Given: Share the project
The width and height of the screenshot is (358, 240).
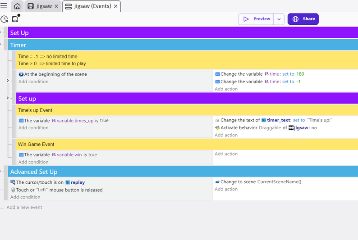Looking at the screenshot, I should (303, 19).
